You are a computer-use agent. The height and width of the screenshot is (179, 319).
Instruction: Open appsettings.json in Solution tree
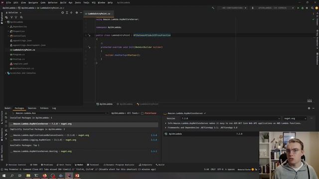coord(22,41)
